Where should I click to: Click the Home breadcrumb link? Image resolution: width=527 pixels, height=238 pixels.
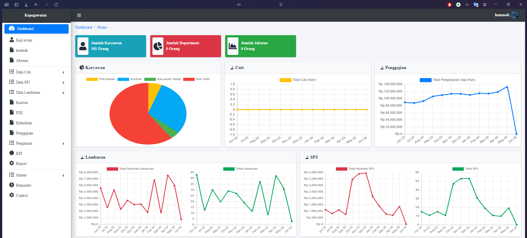[102, 27]
